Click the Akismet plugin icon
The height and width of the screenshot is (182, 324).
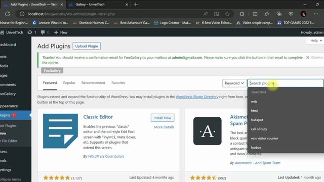click(207, 131)
